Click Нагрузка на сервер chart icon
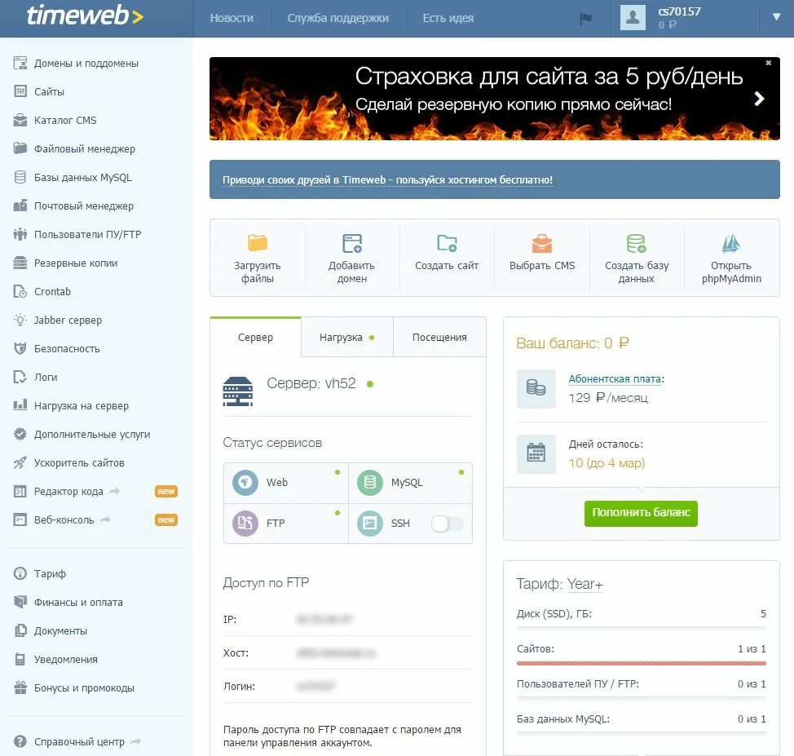The height and width of the screenshot is (756, 794). click(x=20, y=405)
